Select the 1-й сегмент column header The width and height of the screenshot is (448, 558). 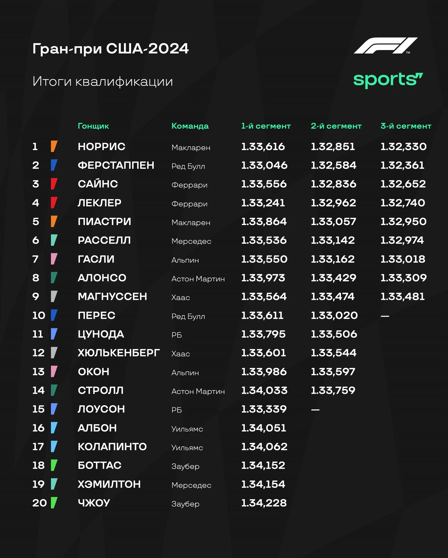[x=266, y=126]
